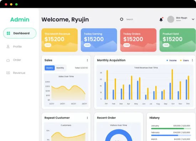The image size is (196, 141).
Task: Click the Admin logo text
Action: [x=20, y=20]
